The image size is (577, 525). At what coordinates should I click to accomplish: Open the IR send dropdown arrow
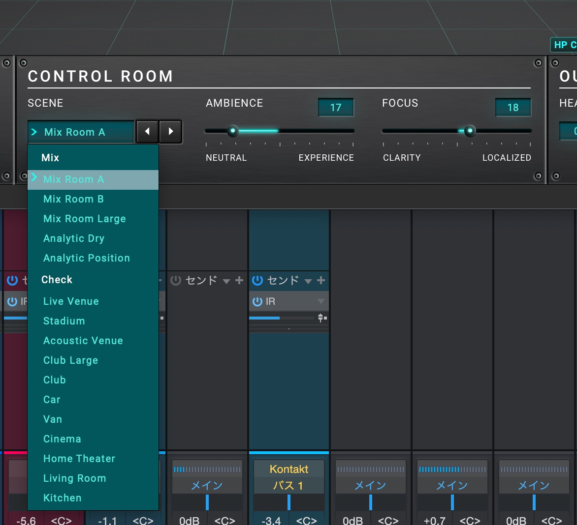tap(321, 301)
